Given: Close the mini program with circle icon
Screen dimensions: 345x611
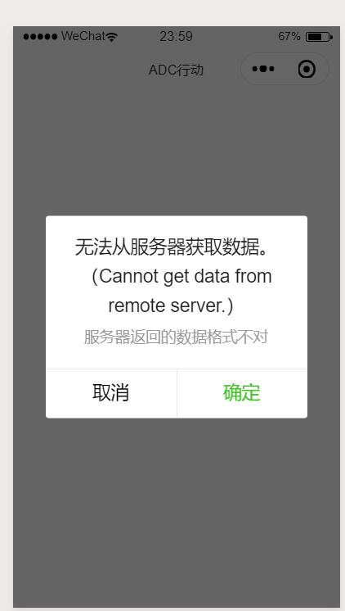Looking at the screenshot, I should pyautogui.click(x=307, y=69).
